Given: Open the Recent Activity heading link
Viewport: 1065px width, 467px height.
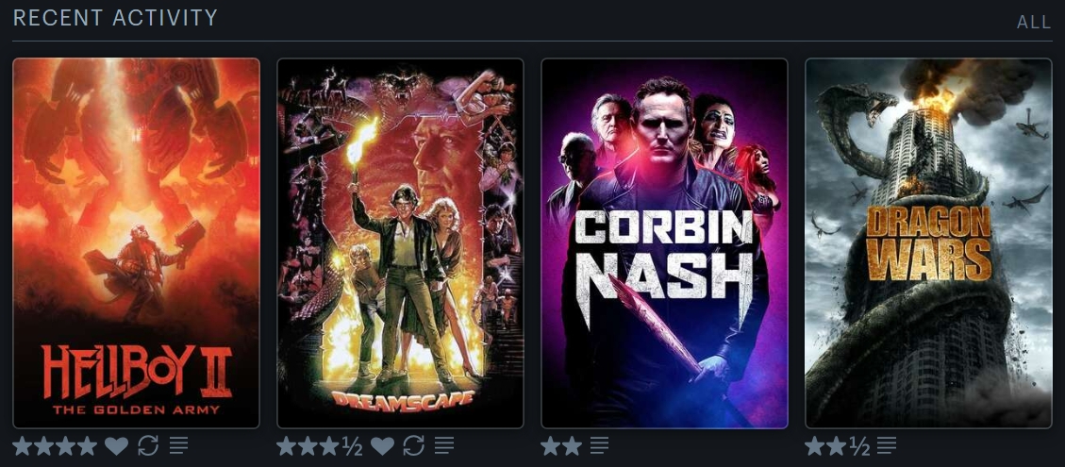Looking at the screenshot, I should 115,18.
